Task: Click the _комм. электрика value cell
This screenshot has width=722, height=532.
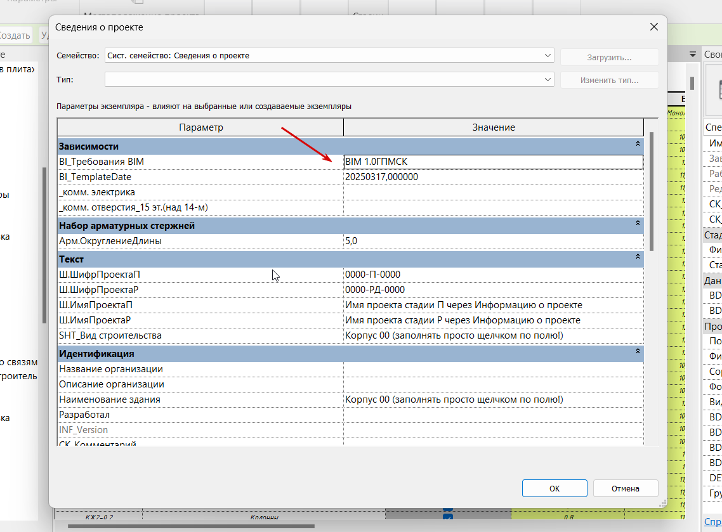Action: 493,192
